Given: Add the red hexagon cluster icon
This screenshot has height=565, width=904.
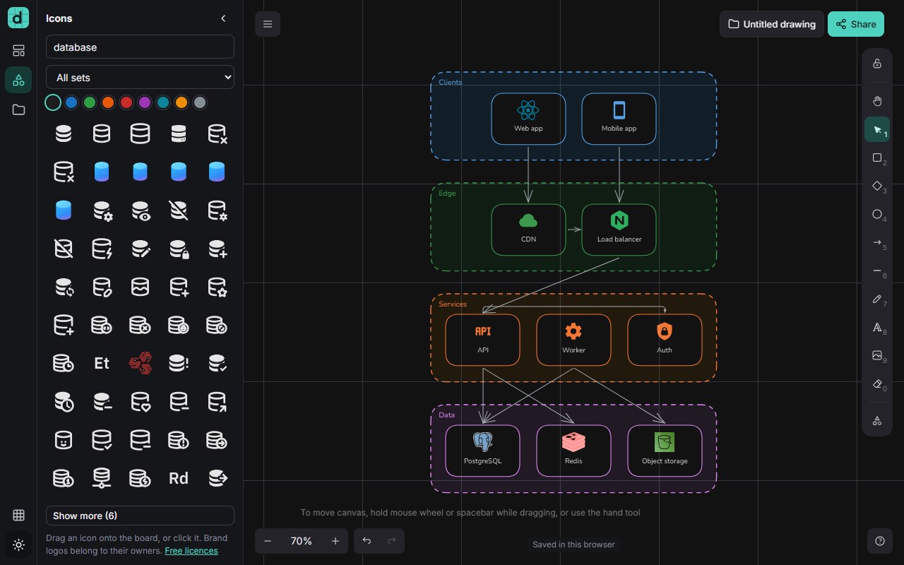Looking at the screenshot, I should tap(141, 363).
